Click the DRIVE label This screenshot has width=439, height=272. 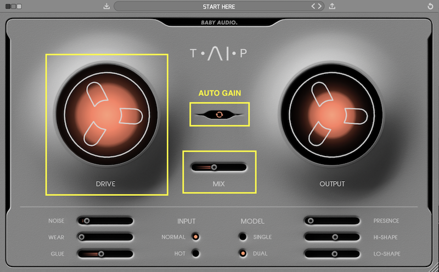pos(105,184)
